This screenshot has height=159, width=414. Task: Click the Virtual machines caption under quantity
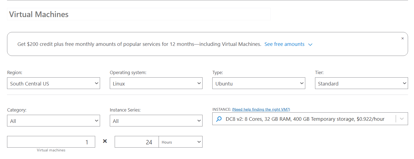pos(51,150)
